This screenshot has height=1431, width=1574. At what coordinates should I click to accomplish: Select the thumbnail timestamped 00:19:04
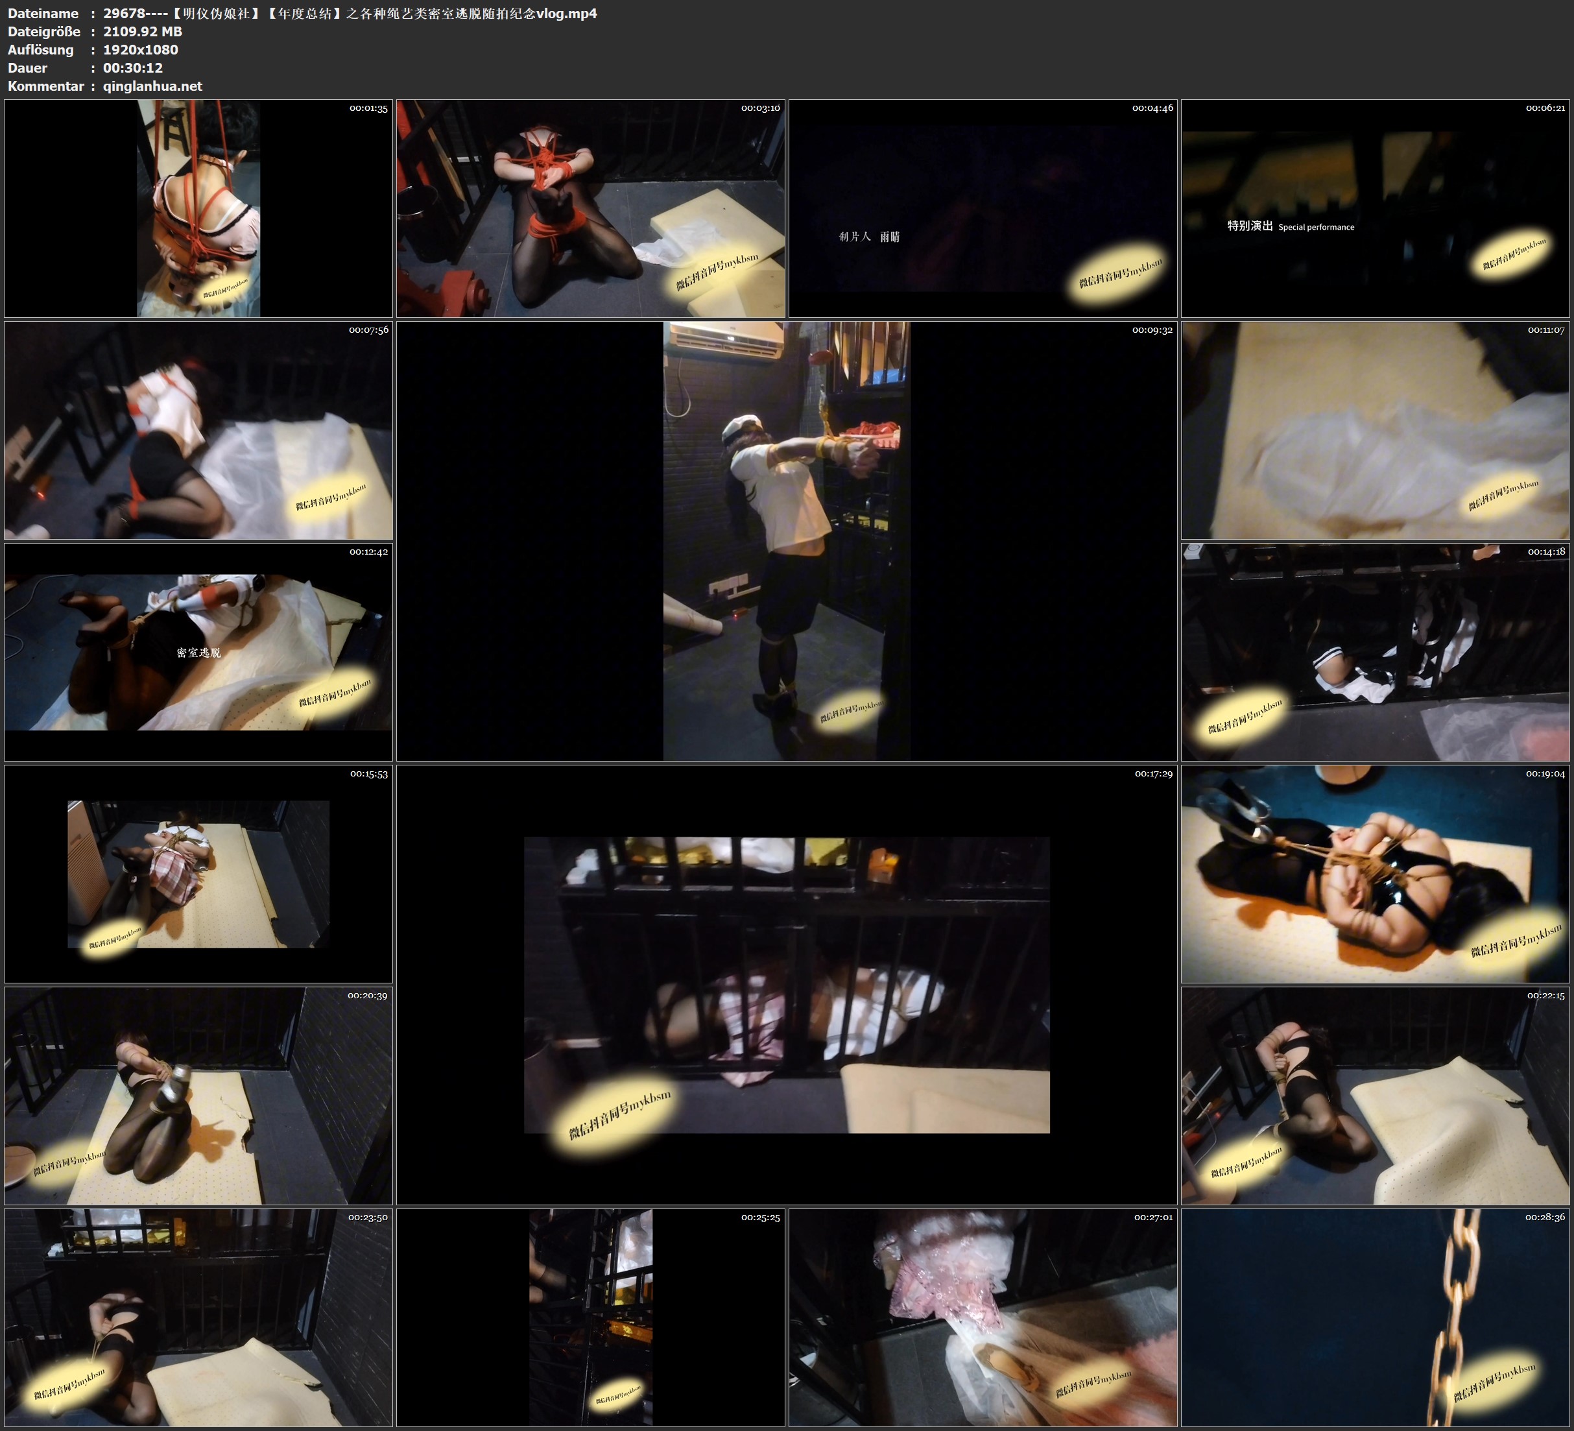click(1375, 873)
